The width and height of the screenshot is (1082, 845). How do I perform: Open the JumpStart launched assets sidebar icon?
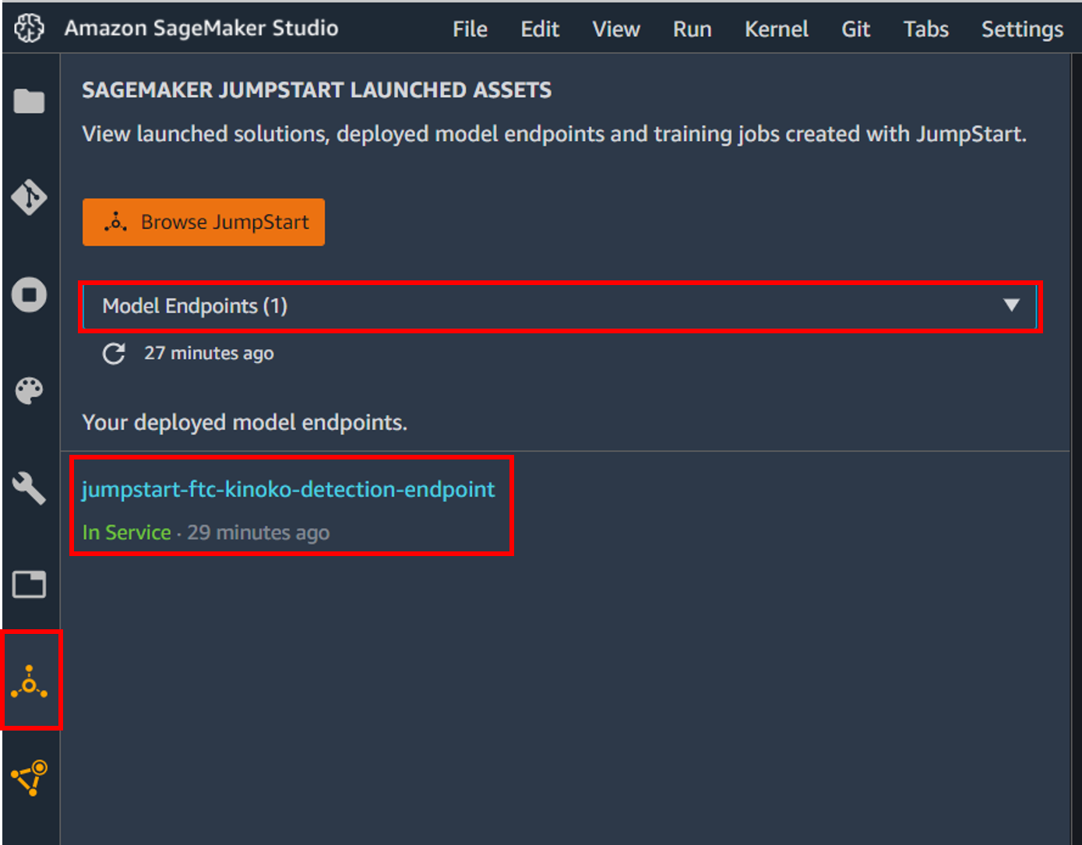pyautogui.click(x=30, y=681)
